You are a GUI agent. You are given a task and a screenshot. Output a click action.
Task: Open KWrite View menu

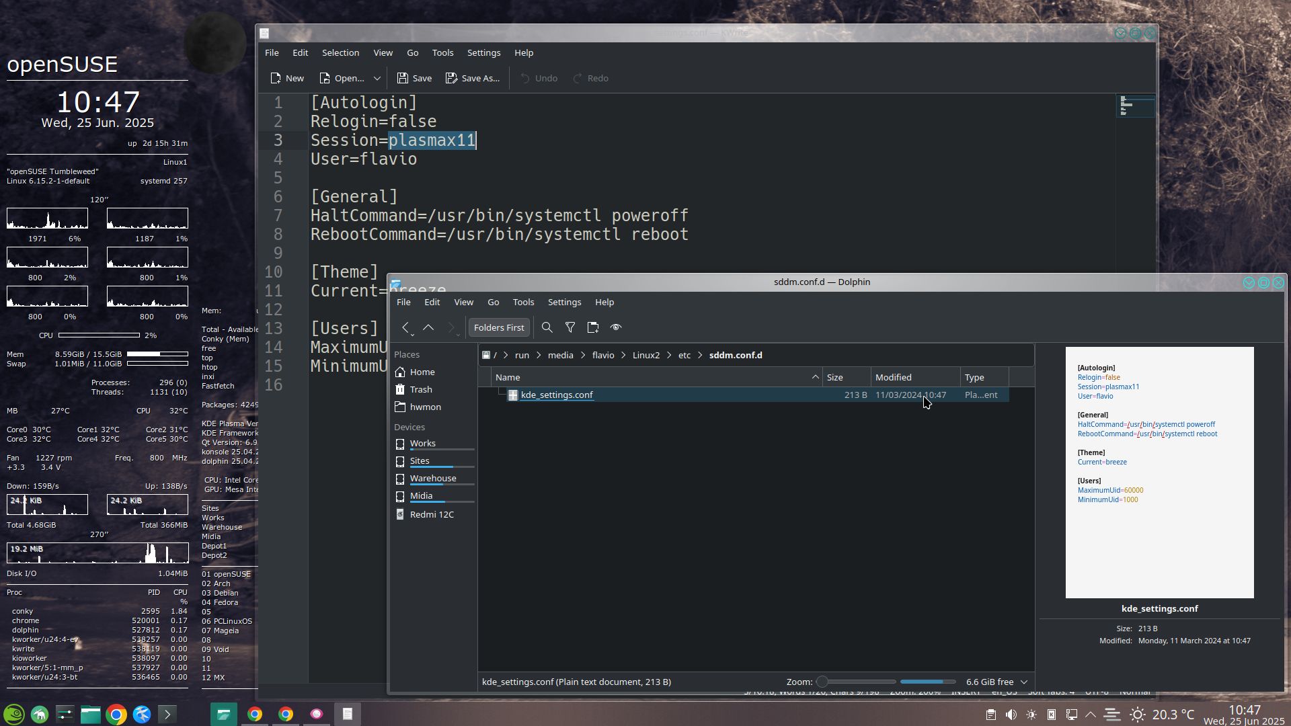point(383,52)
